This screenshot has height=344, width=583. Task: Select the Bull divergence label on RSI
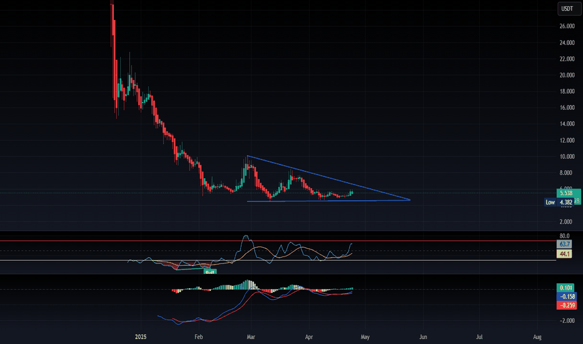click(210, 272)
